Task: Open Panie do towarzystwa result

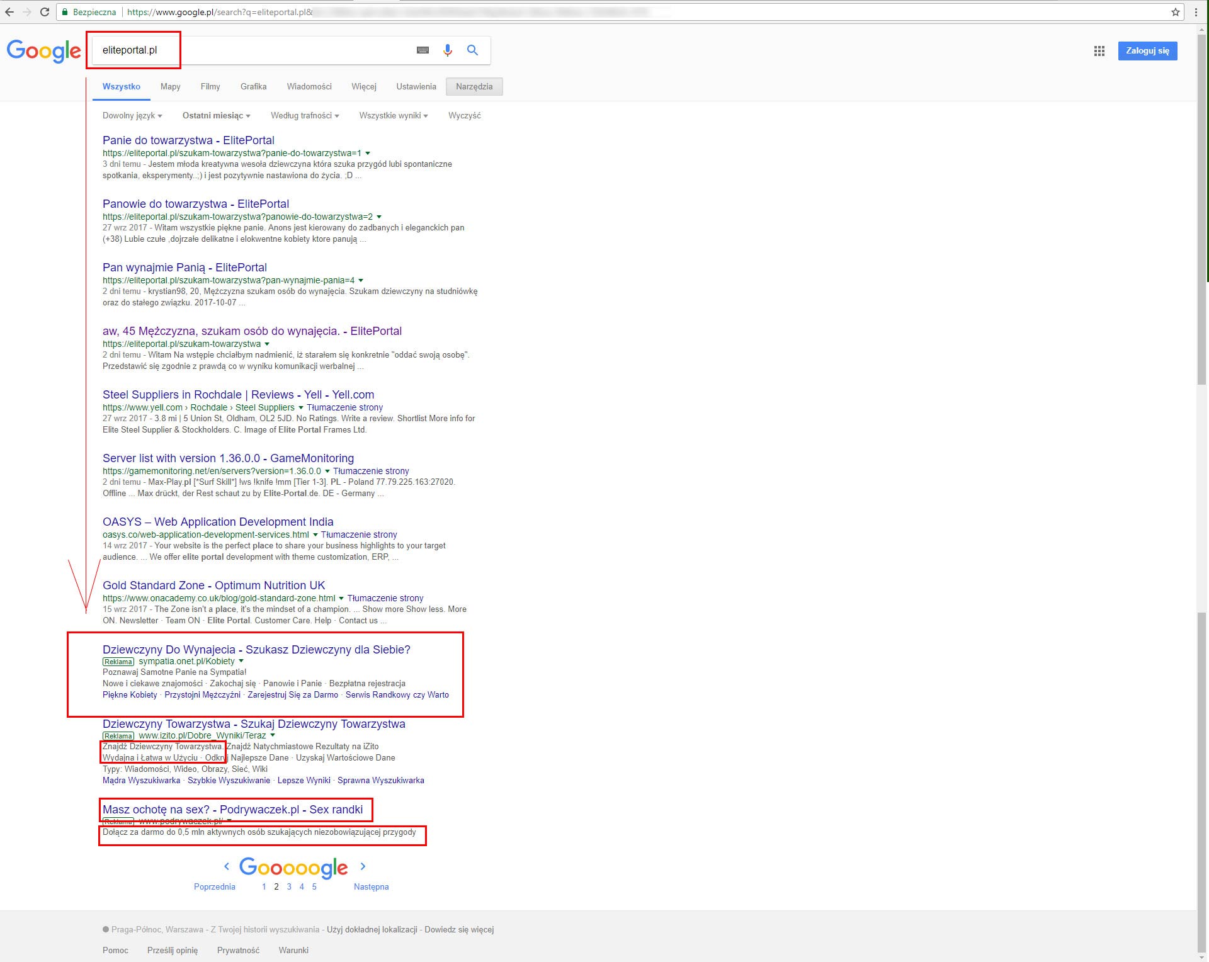Action: click(x=188, y=140)
